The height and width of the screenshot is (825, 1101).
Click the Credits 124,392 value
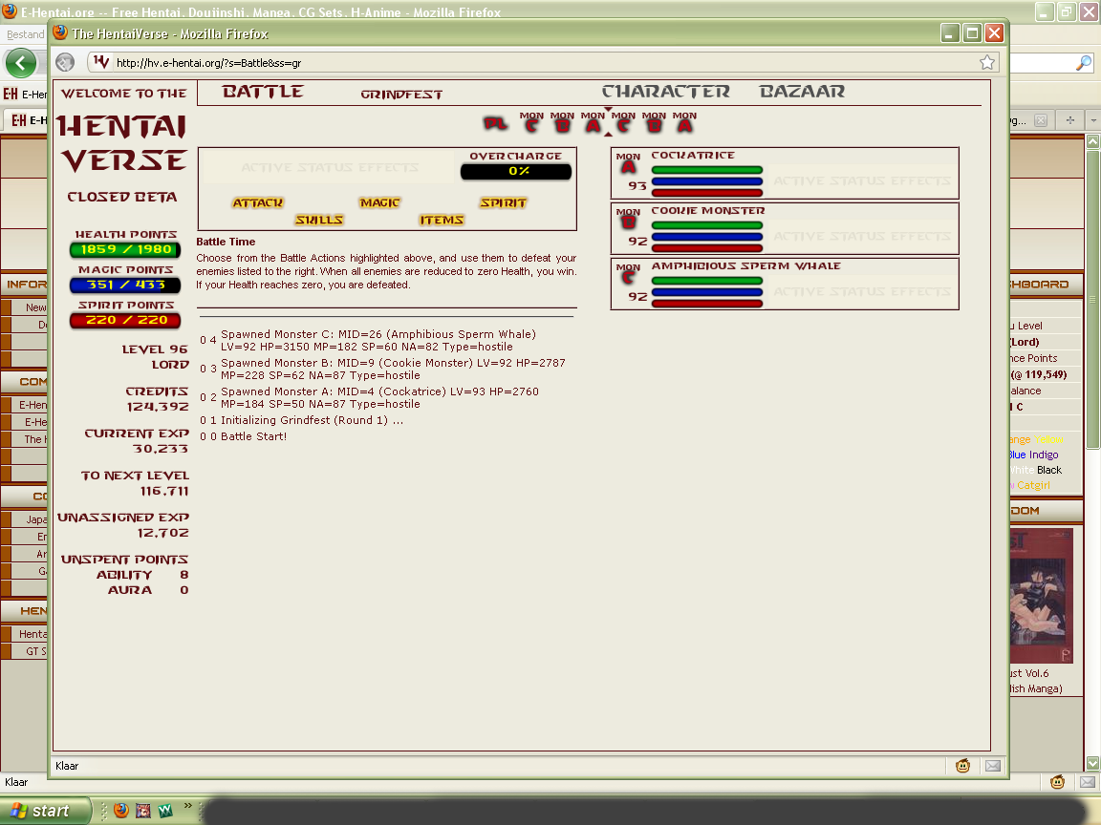[158, 407]
